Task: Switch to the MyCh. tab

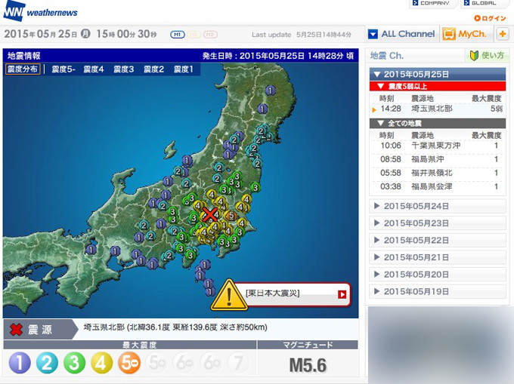Action: (466, 34)
